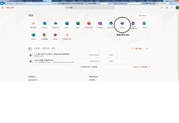Open Class Notebook app
Viewport: 179px width, 123px height.
(133, 23)
